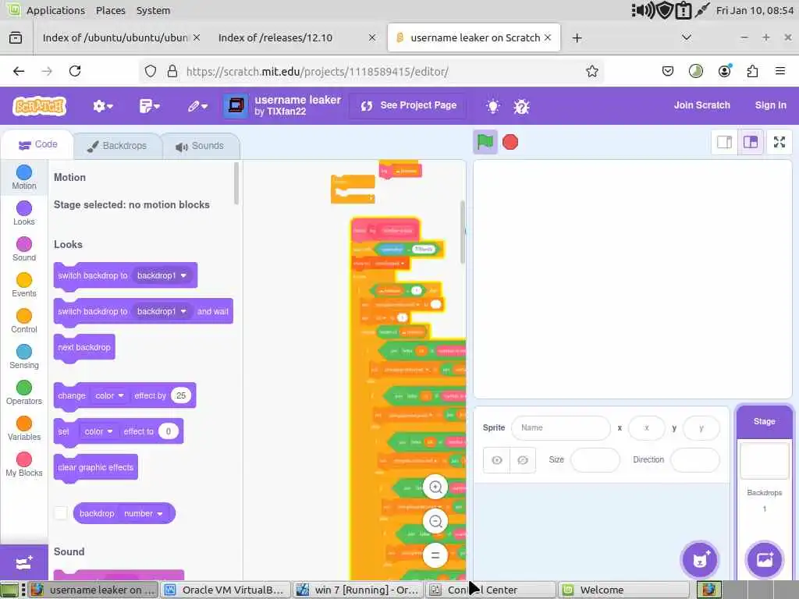Zoom out the code workspace
Viewport: 799px width, 599px height.
coord(435,521)
